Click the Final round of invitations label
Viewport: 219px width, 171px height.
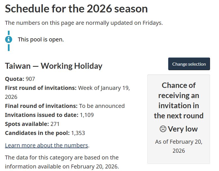tap(41, 106)
